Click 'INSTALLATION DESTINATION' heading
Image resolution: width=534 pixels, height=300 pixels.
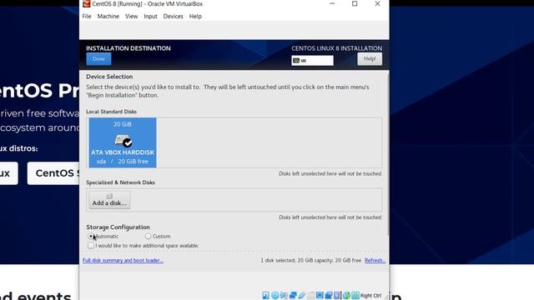[x=128, y=48]
